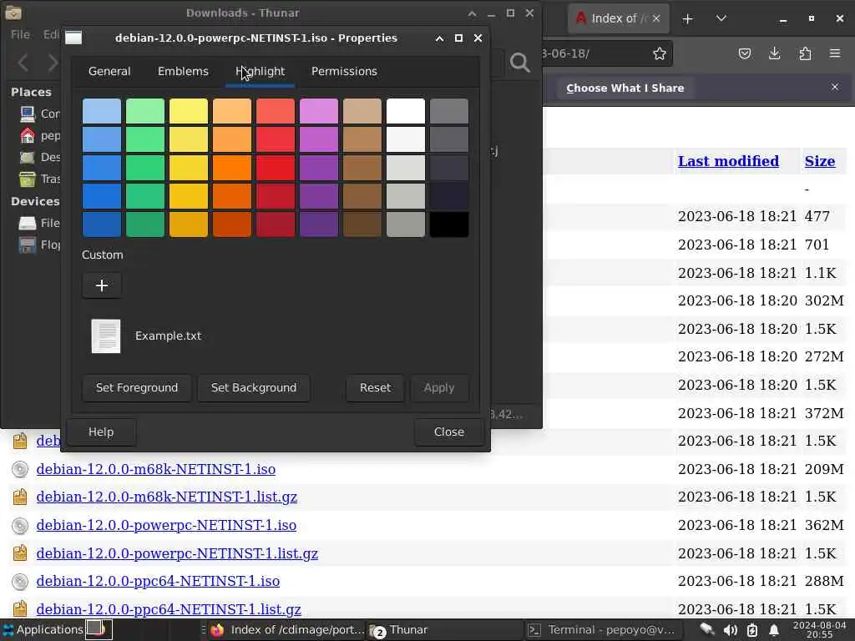
Task: Open the volume icon in system tray
Action: click(730, 631)
